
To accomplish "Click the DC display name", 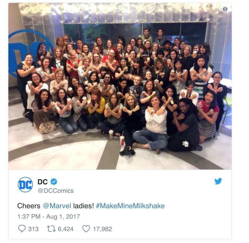I will 43,182.
